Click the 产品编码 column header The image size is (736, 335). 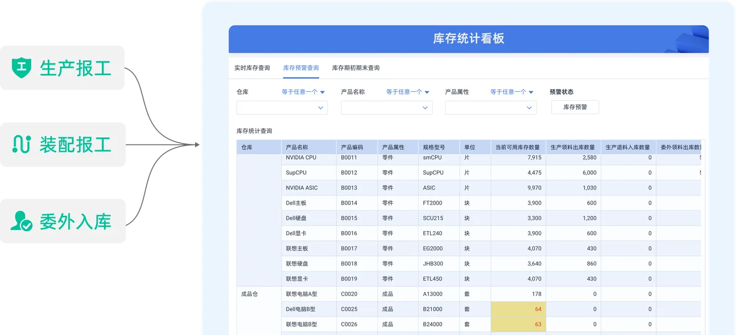(357, 147)
